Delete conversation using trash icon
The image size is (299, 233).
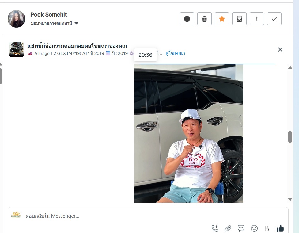coord(204,19)
